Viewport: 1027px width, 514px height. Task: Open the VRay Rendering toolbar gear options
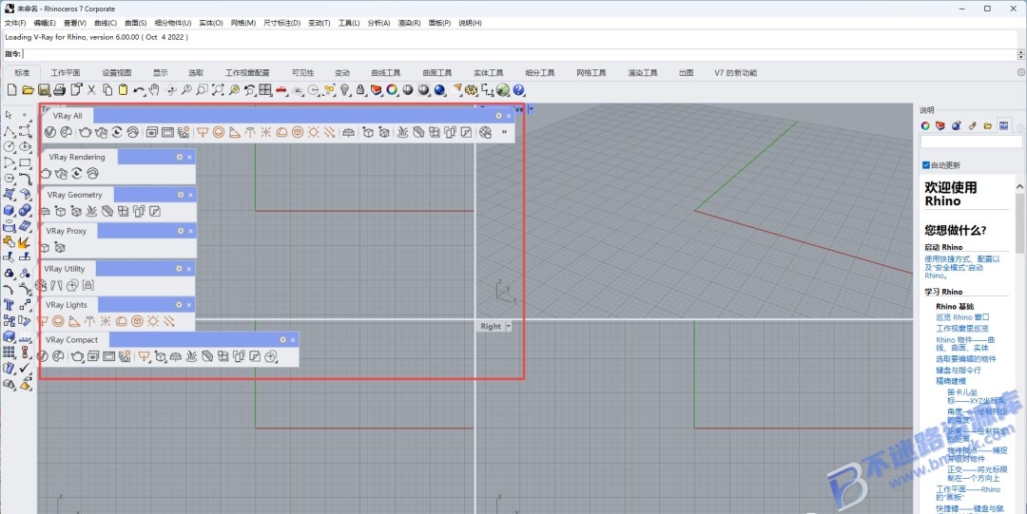click(180, 157)
